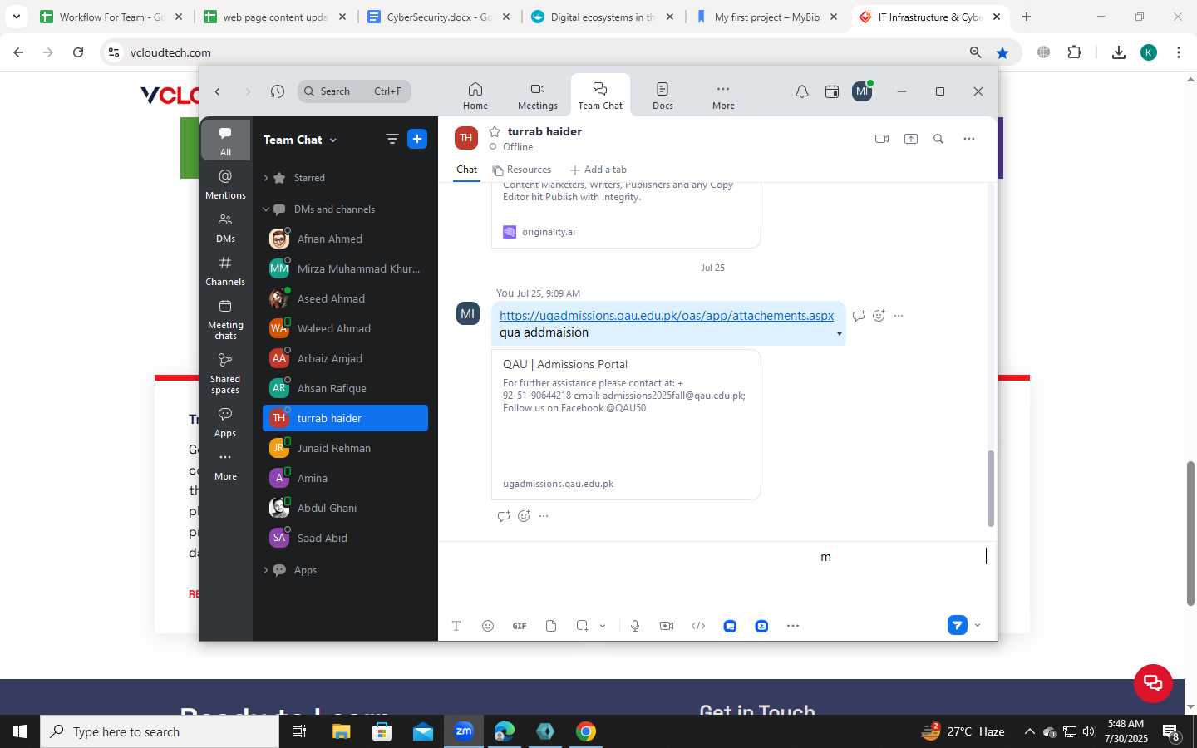Viewport: 1197px width, 748px height.
Task: Open chat header more options ellipsis
Action: [x=969, y=139]
